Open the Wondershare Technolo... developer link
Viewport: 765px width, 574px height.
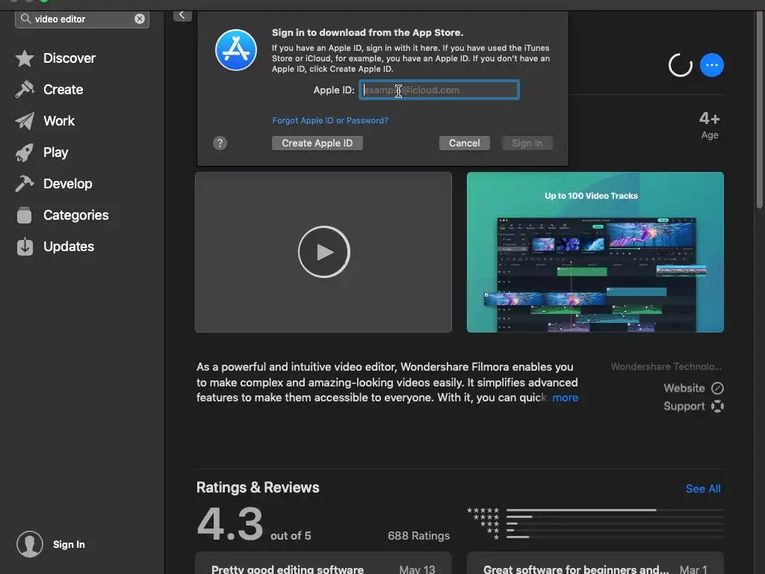[666, 366]
